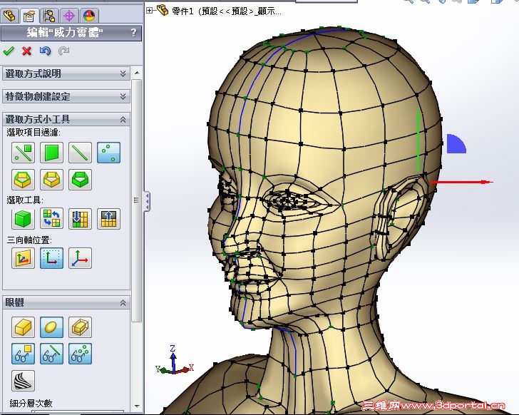
Task: Expand the 零件1 flyout tree node
Action: (150, 11)
